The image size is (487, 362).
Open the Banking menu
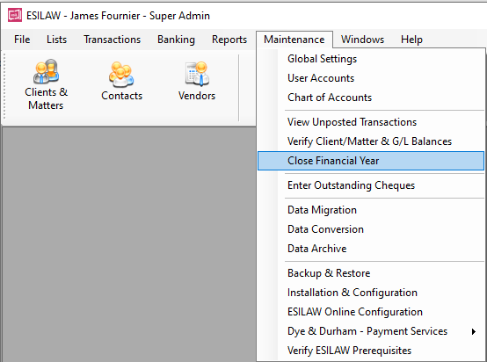click(176, 40)
